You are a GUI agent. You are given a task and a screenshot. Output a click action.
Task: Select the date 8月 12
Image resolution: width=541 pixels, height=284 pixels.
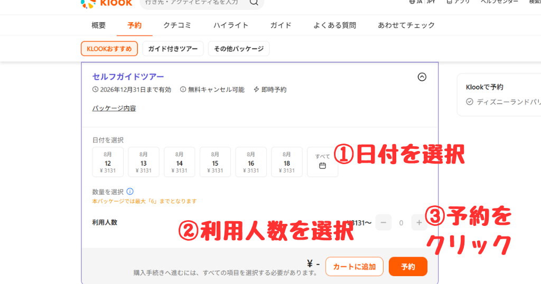[108, 162]
